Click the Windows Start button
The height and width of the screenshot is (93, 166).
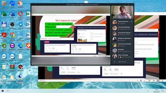(3, 91)
